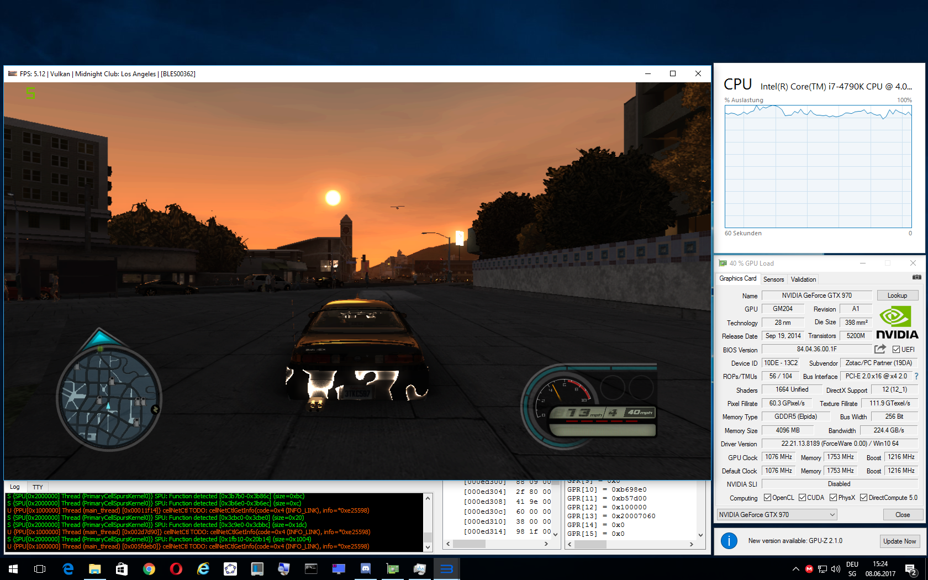Open the NVIDIA GeForce GTX 970 dropdown
The width and height of the screenshot is (928, 580).
777,515
